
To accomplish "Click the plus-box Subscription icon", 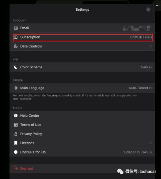I will point(16,37).
